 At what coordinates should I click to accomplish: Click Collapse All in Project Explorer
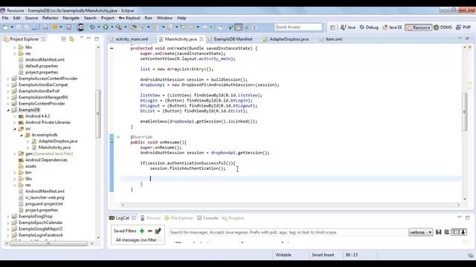pyautogui.click(x=64, y=39)
